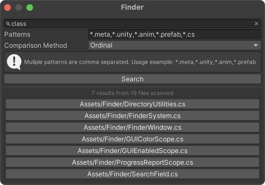Click the exclamation info bubble icon
Screen dimensions: 265x185
pyautogui.click(x=14, y=62)
